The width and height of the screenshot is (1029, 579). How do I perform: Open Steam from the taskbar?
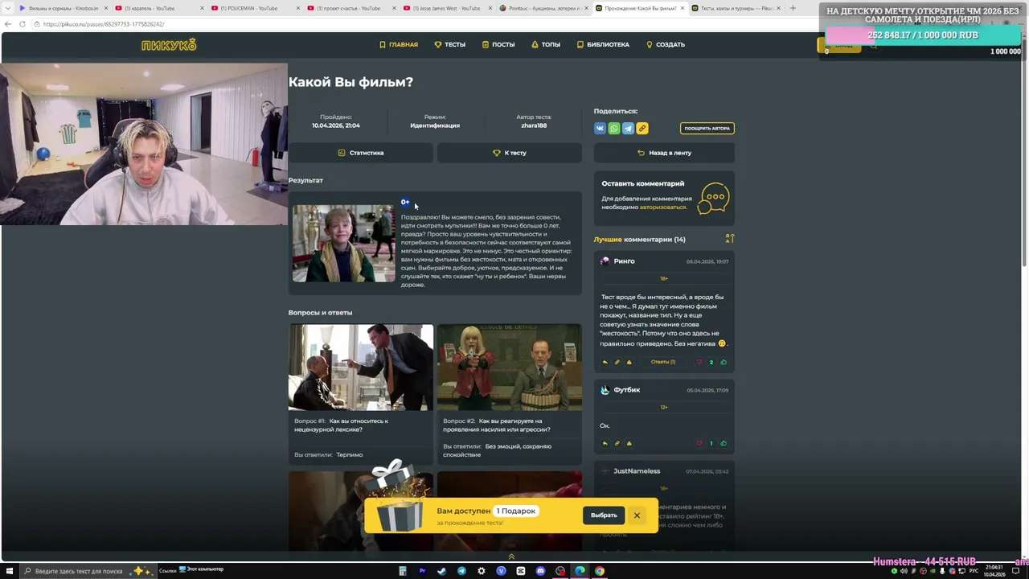click(x=441, y=571)
